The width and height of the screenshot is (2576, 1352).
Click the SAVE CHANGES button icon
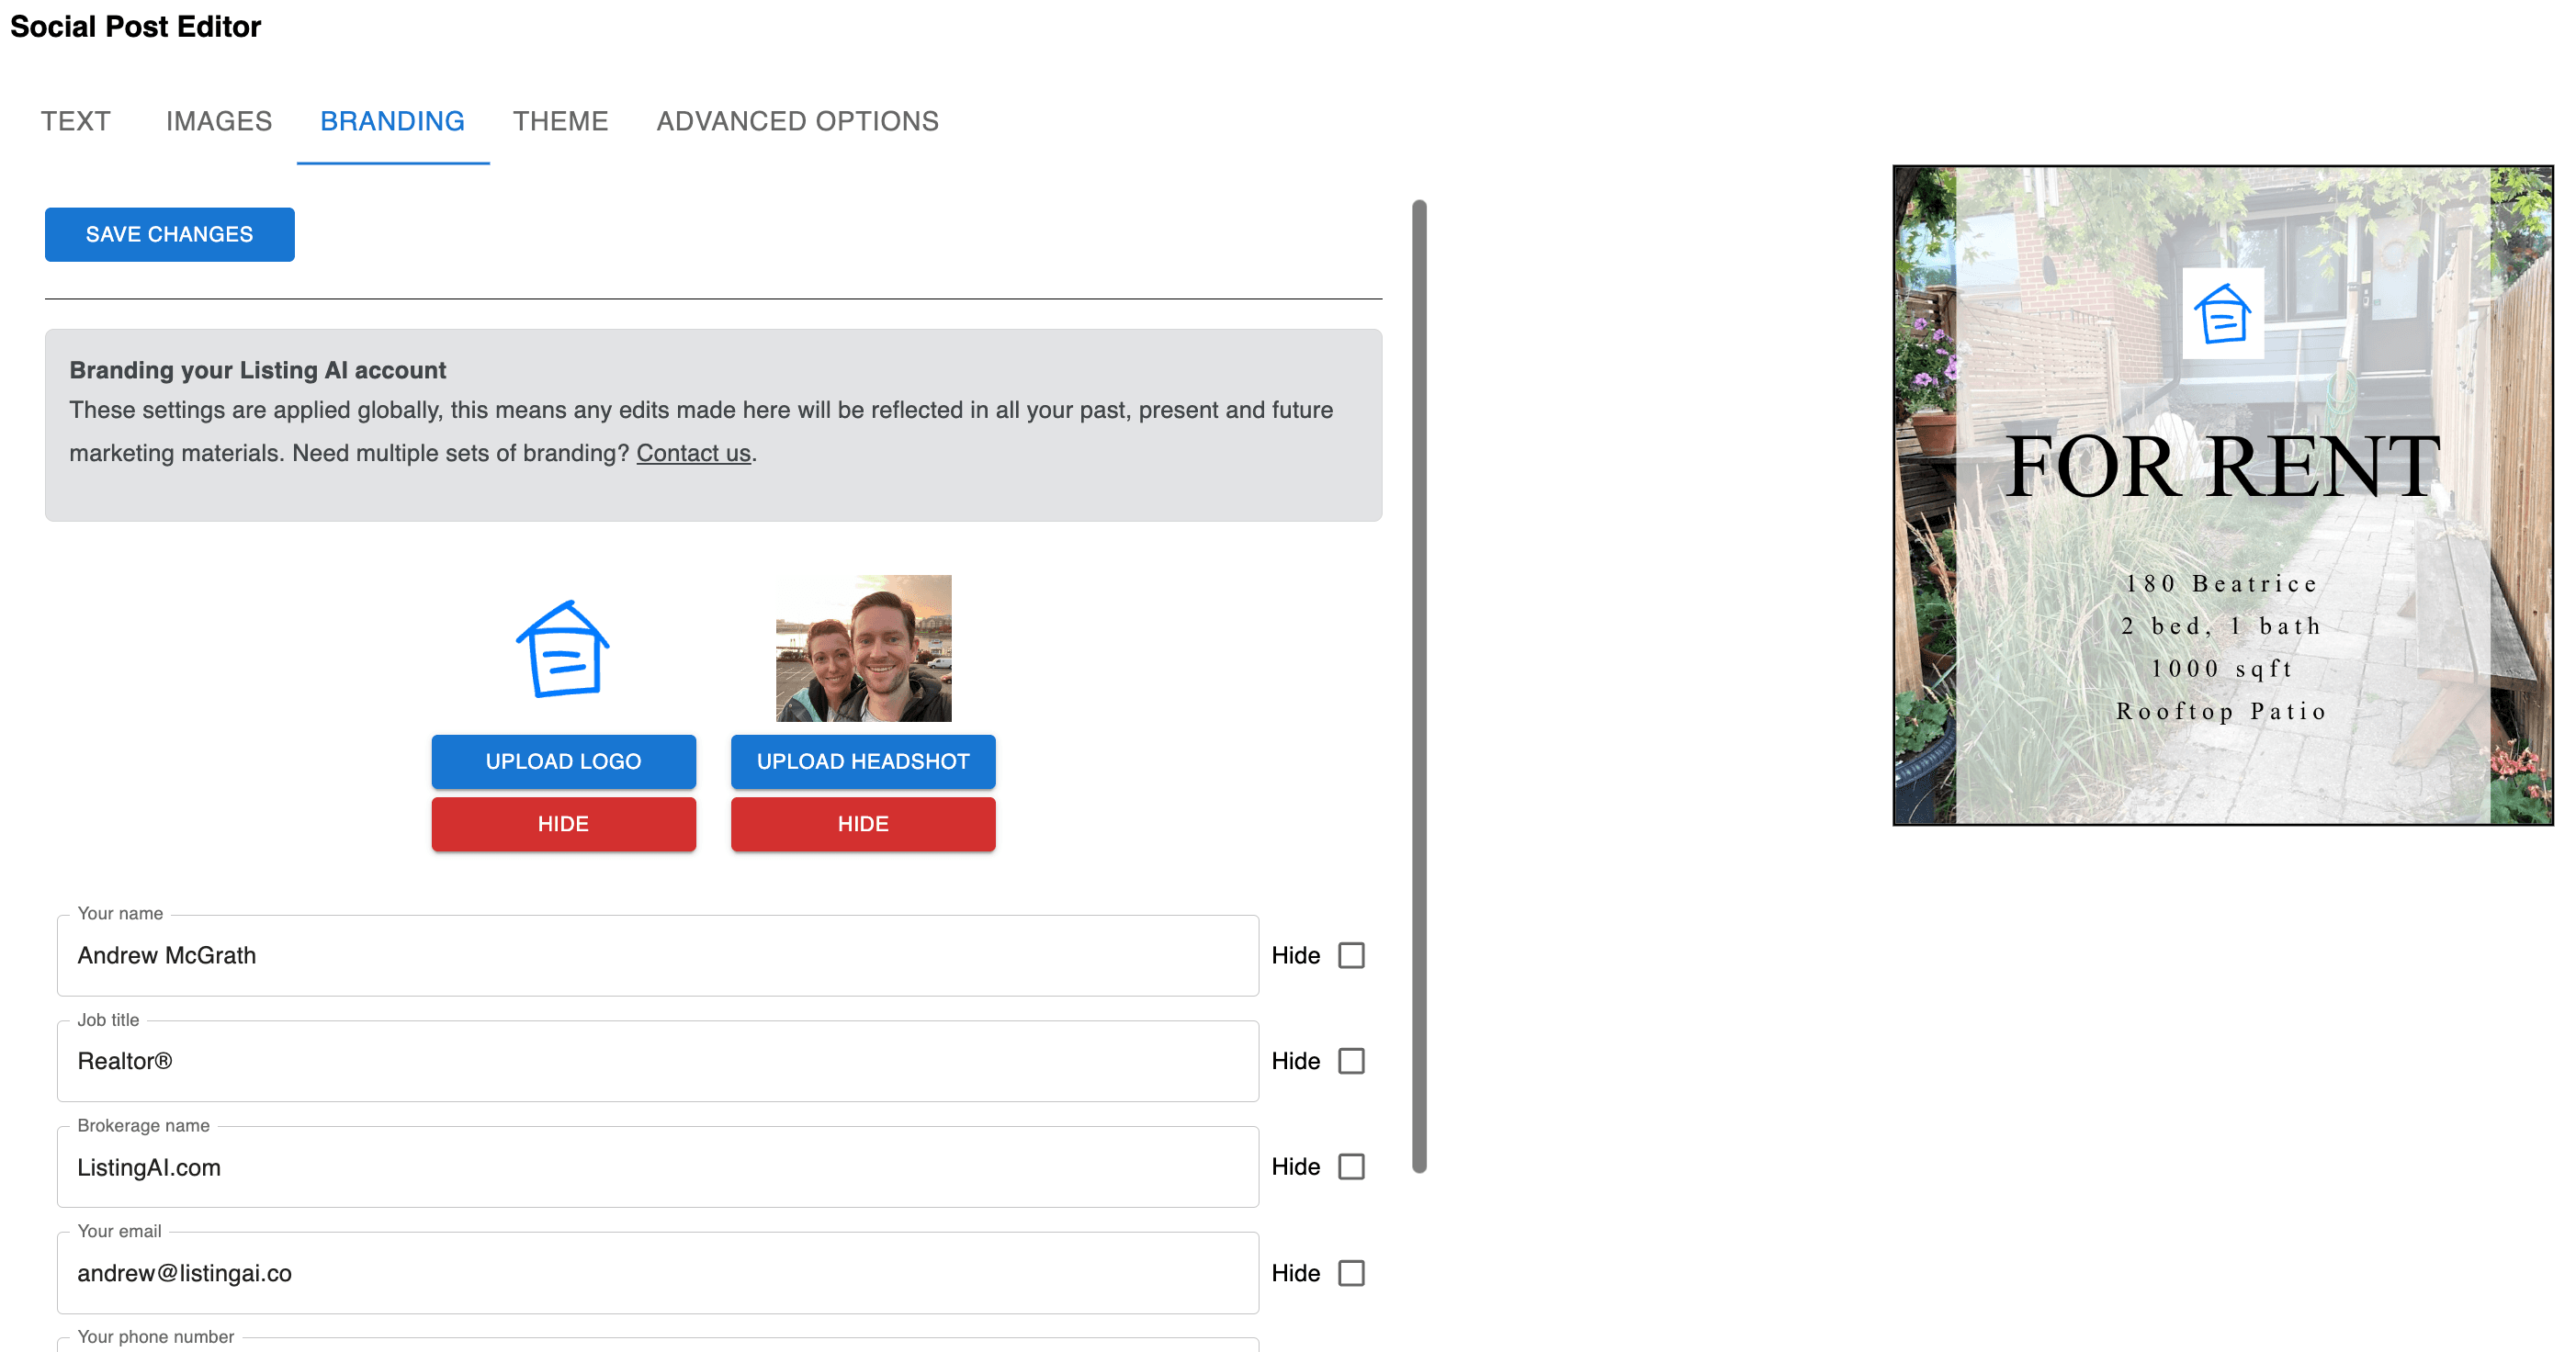click(169, 235)
